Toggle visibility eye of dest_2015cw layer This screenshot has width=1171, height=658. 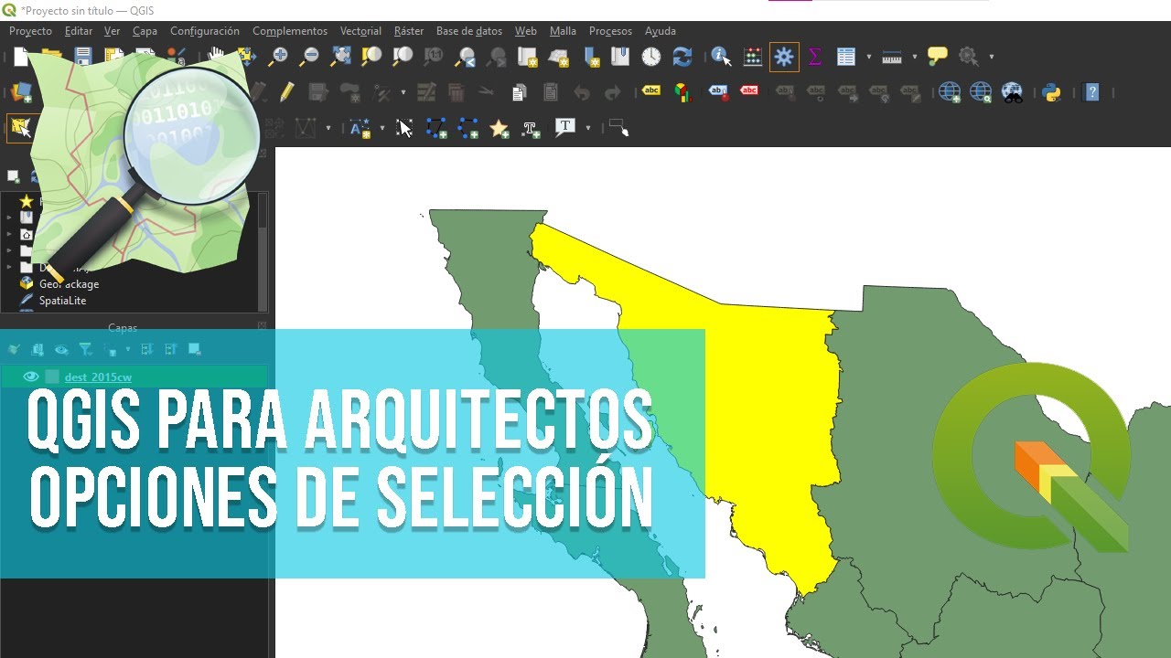click(30, 377)
